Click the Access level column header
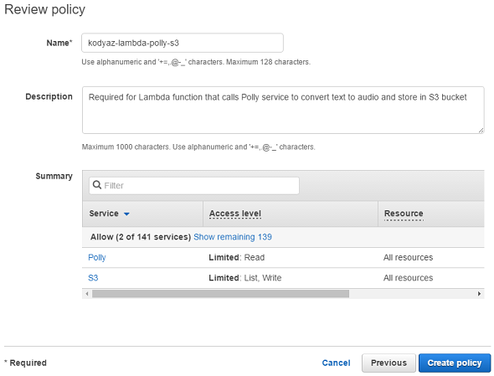 point(235,214)
